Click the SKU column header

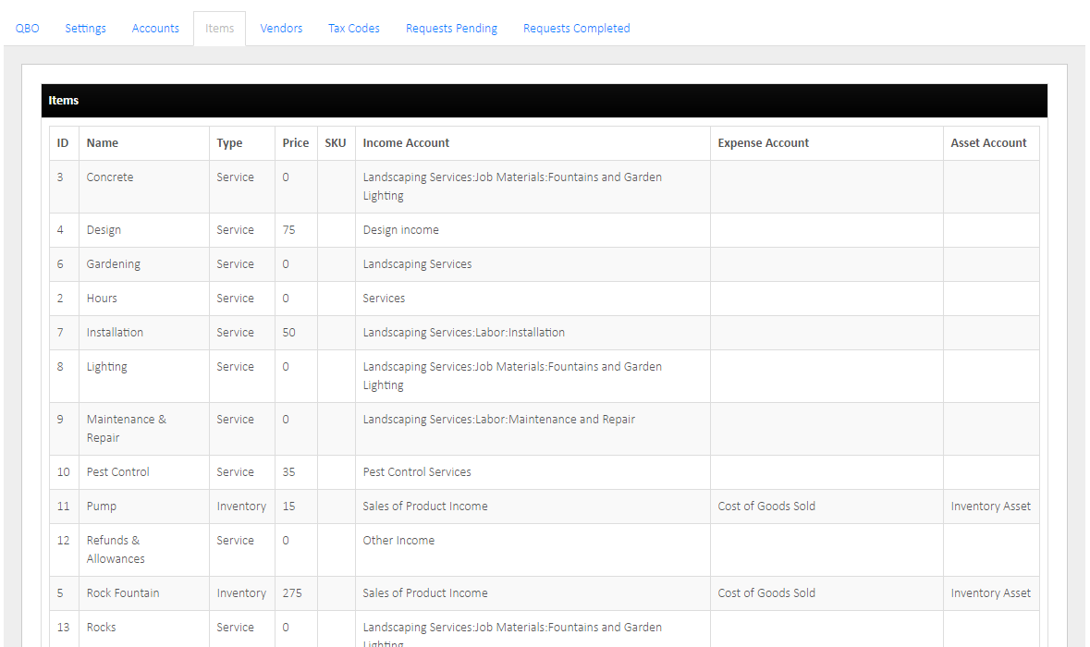point(335,143)
